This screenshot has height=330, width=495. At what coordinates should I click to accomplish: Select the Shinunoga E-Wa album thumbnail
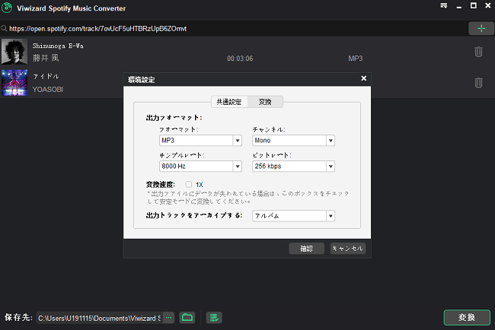click(14, 52)
